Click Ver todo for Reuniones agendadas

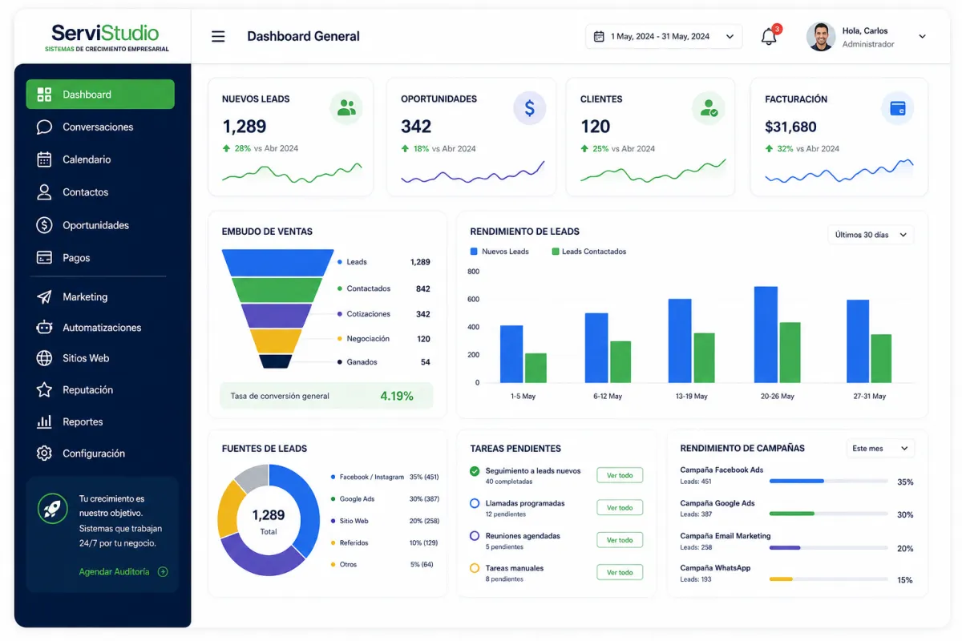pyautogui.click(x=620, y=540)
